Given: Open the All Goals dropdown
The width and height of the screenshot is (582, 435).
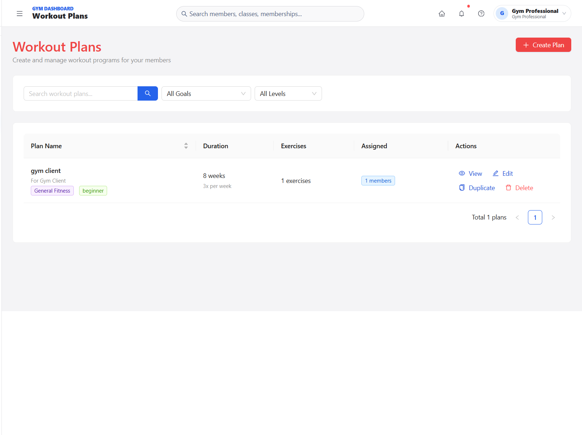Looking at the screenshot, I should pos(206,93).
